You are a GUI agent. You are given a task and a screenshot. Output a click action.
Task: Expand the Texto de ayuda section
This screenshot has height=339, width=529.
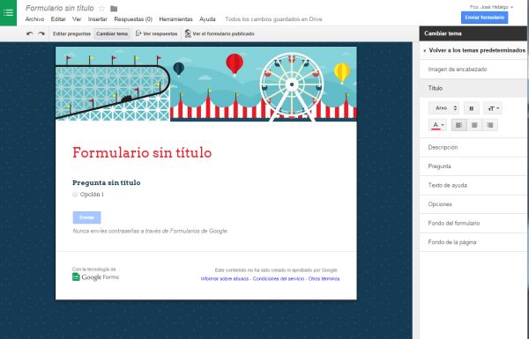pos(473,185)
